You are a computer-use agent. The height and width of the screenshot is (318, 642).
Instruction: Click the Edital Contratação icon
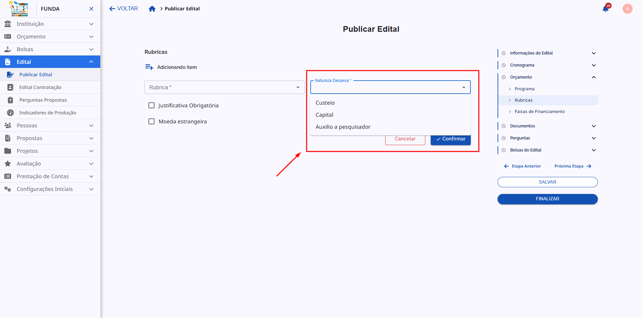point(10,87)
